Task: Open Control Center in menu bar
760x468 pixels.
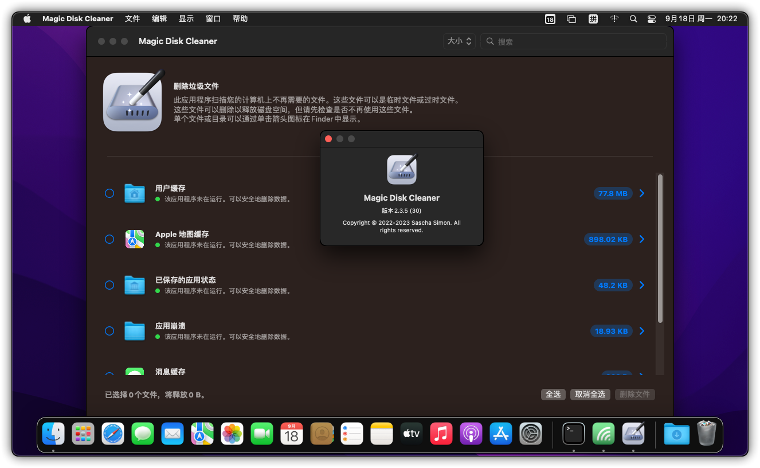Action: [x=652, y=18]
